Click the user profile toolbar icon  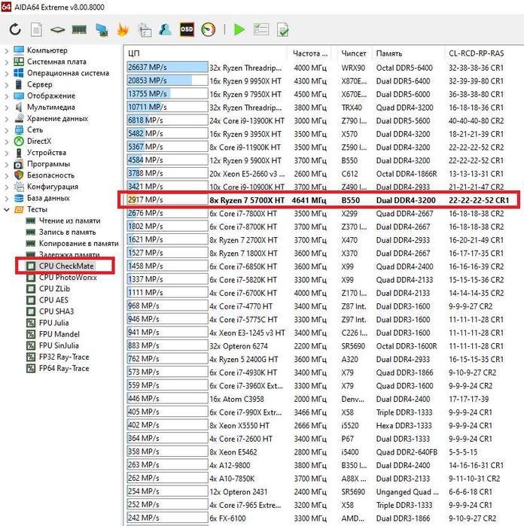pos(166,29)
